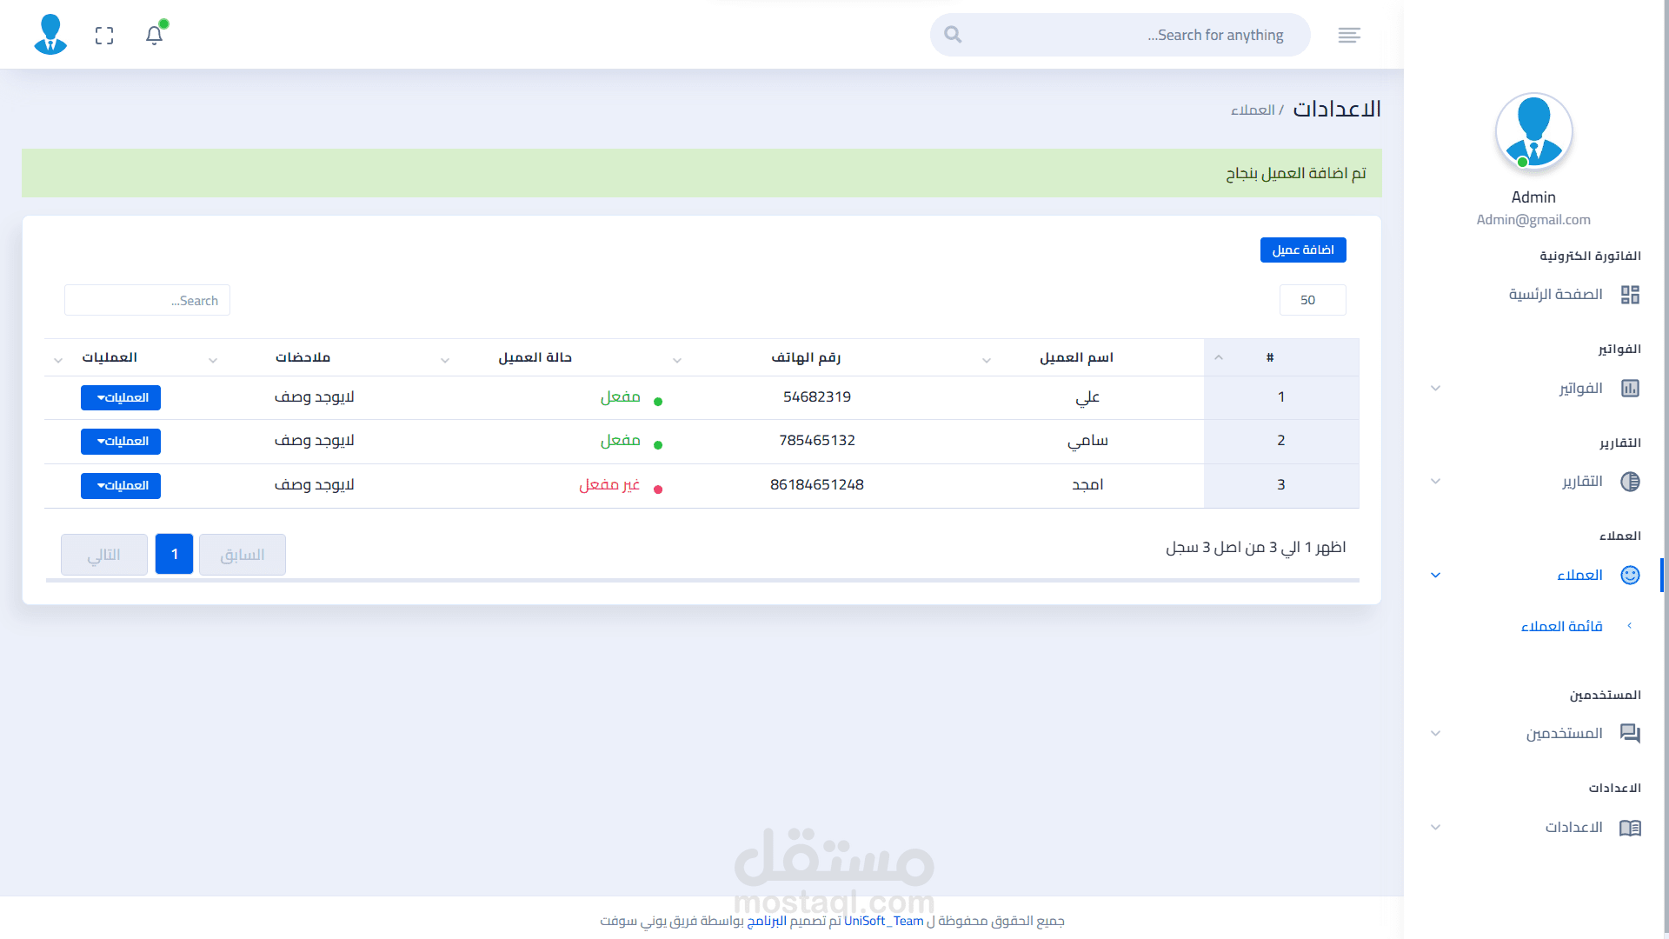The image size is (1669, 939).
Task: Select الصفحة الرئيسية menu item
Action: 1555,295
